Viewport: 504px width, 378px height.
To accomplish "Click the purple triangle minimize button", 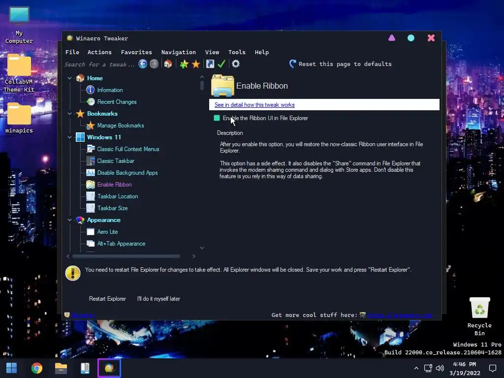I will (x=391, y=38).
